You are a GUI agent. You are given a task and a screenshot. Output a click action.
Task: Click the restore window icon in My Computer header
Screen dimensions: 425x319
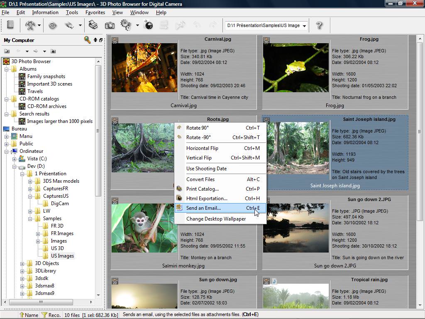[x=101, y=40]
